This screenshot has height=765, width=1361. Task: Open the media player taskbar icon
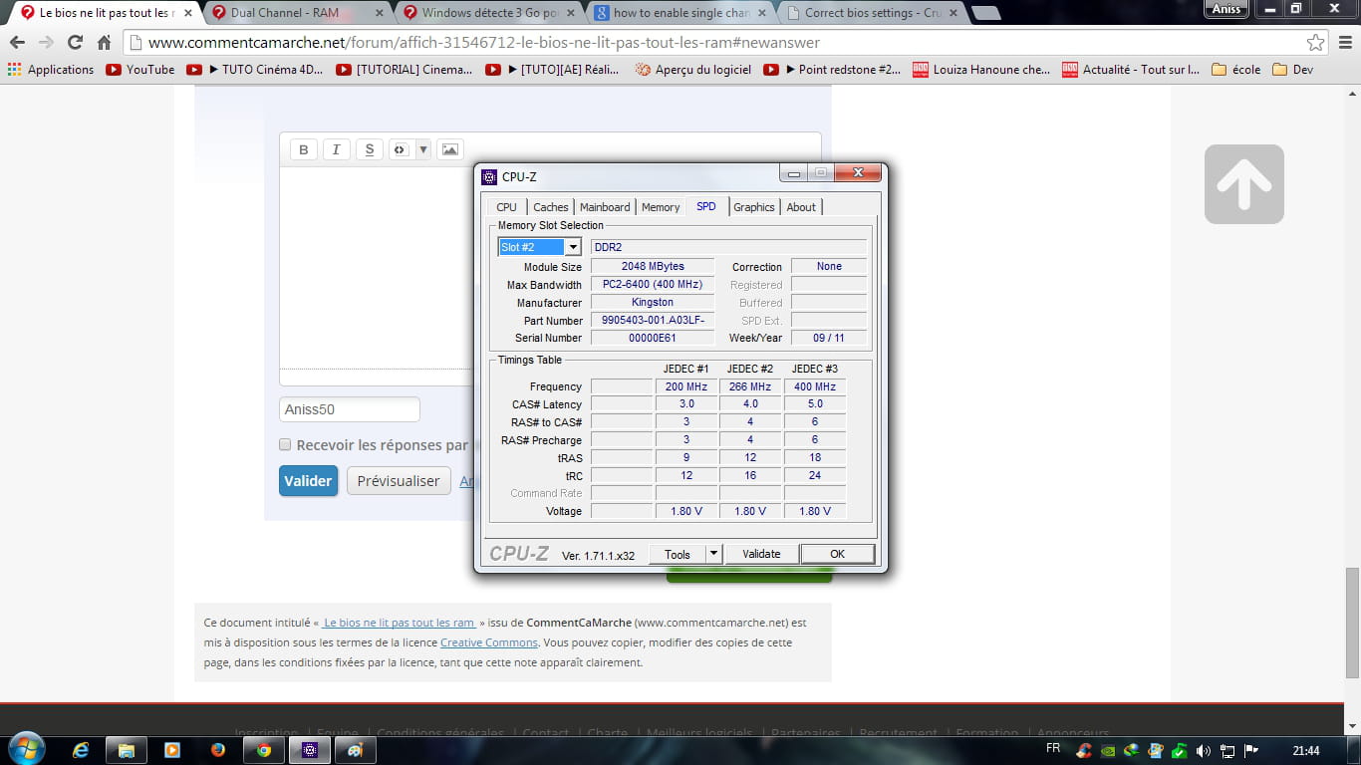(x=172, y=750)
